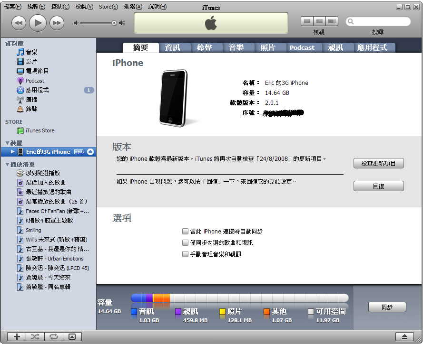
Task: Click the volume slider knob
Action: (114, 23)
